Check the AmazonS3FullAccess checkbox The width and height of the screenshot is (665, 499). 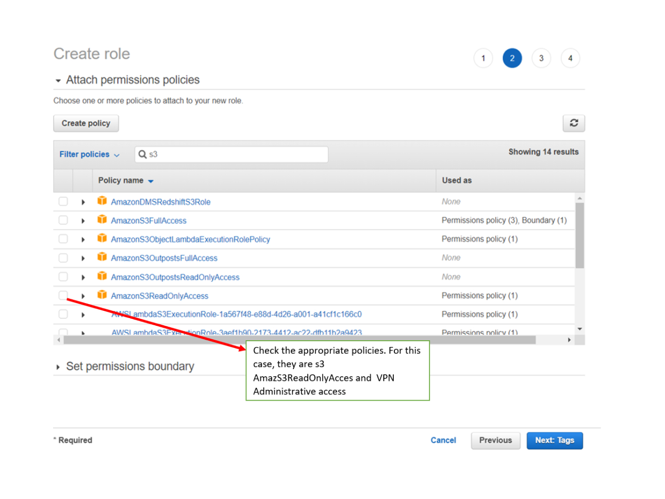coord(63,220)
